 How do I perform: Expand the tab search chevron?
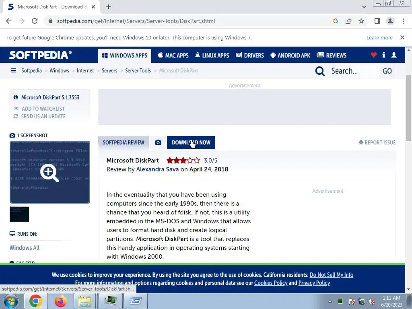pos(364,7)
